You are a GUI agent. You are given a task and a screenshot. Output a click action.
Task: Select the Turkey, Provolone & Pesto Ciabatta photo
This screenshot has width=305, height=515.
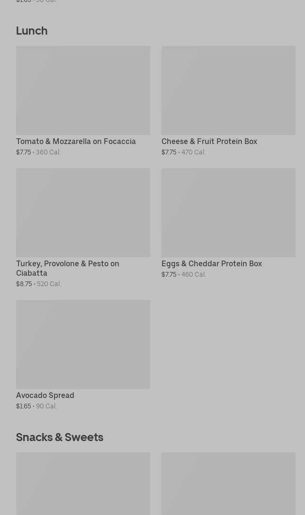click(x=83, y=212)
